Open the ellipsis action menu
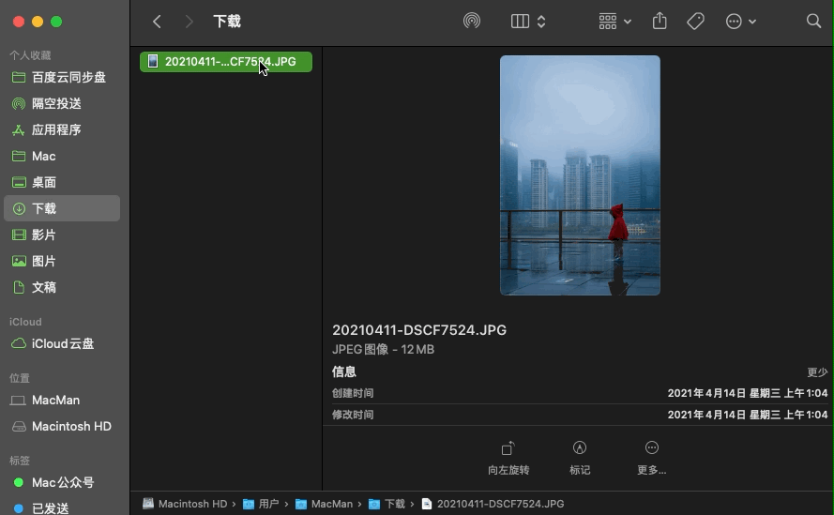 tap(740, 22)
